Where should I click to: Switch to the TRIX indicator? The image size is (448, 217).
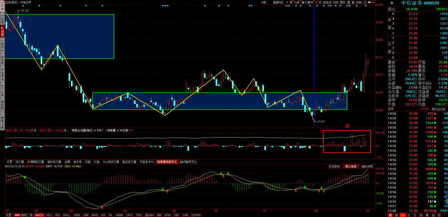click(x=139, y=215)
